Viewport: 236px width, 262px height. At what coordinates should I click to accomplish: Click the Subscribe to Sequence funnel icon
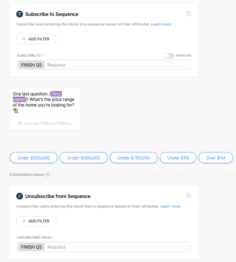20,14
